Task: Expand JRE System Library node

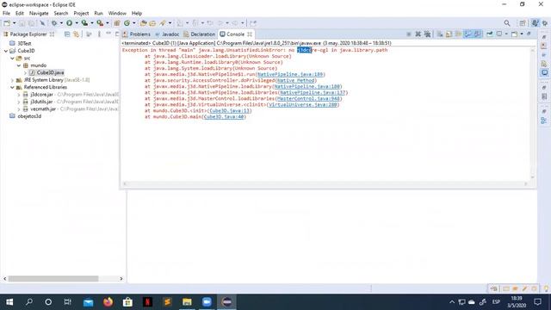Action: tap(12, 80)
